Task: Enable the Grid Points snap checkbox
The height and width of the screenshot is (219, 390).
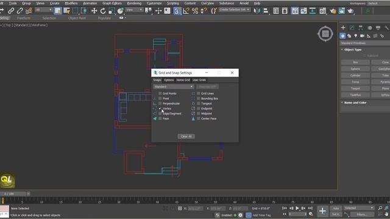Action: click(160, 93)
